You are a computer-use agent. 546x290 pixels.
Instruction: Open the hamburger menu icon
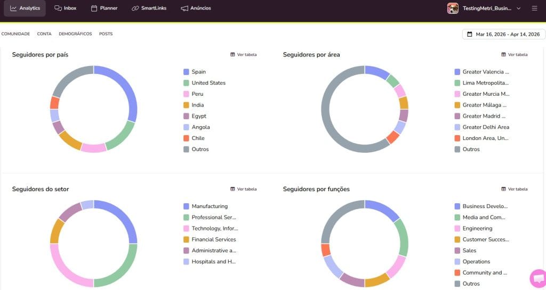(x=534, y=9)
